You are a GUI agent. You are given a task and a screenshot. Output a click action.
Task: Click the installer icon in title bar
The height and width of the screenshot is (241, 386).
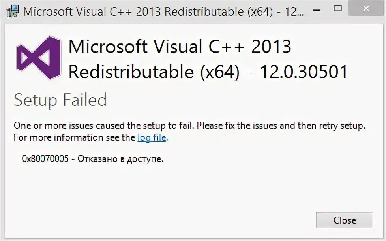tap(13, 11)
